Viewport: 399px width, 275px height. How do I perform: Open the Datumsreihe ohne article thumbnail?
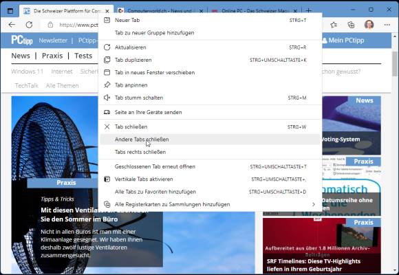[352, 186]
